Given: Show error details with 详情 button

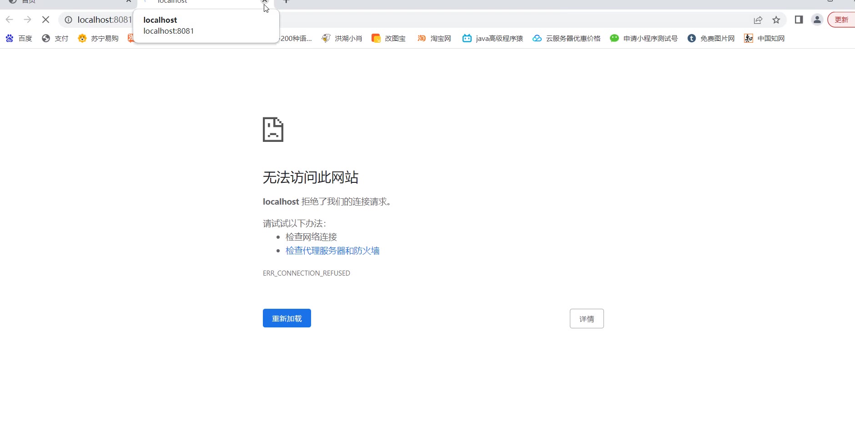Looking at the screenshot, I should click(587, 319).
